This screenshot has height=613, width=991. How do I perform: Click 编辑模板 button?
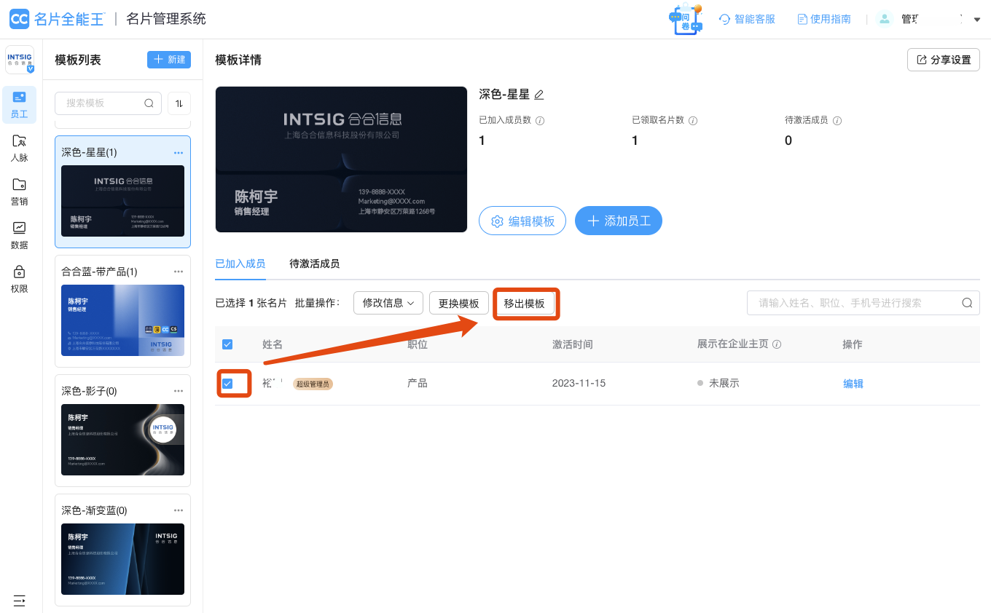click(x=522, y=221)
